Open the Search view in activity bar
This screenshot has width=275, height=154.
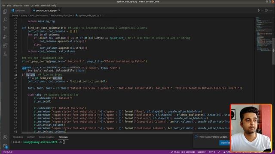(5, 20)
